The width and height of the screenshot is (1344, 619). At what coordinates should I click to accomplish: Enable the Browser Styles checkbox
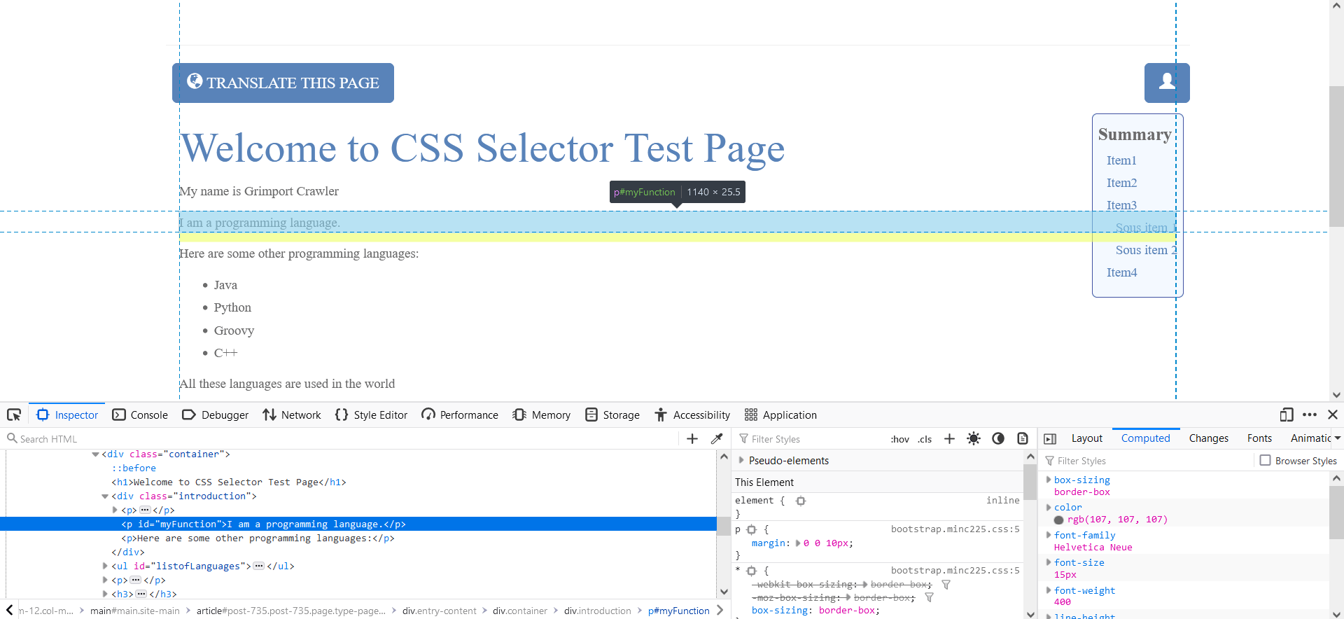tap(1265, 460)
